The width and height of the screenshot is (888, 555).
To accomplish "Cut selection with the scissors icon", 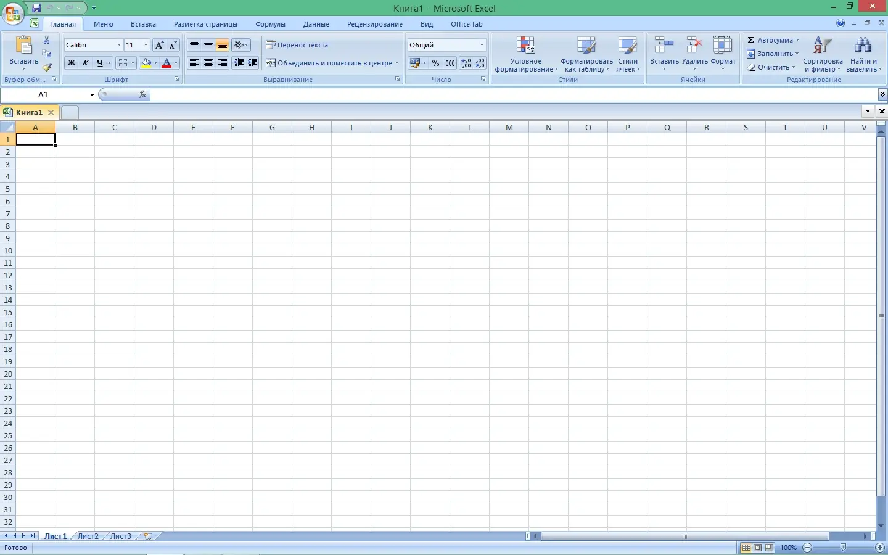I will pos(47,40).
